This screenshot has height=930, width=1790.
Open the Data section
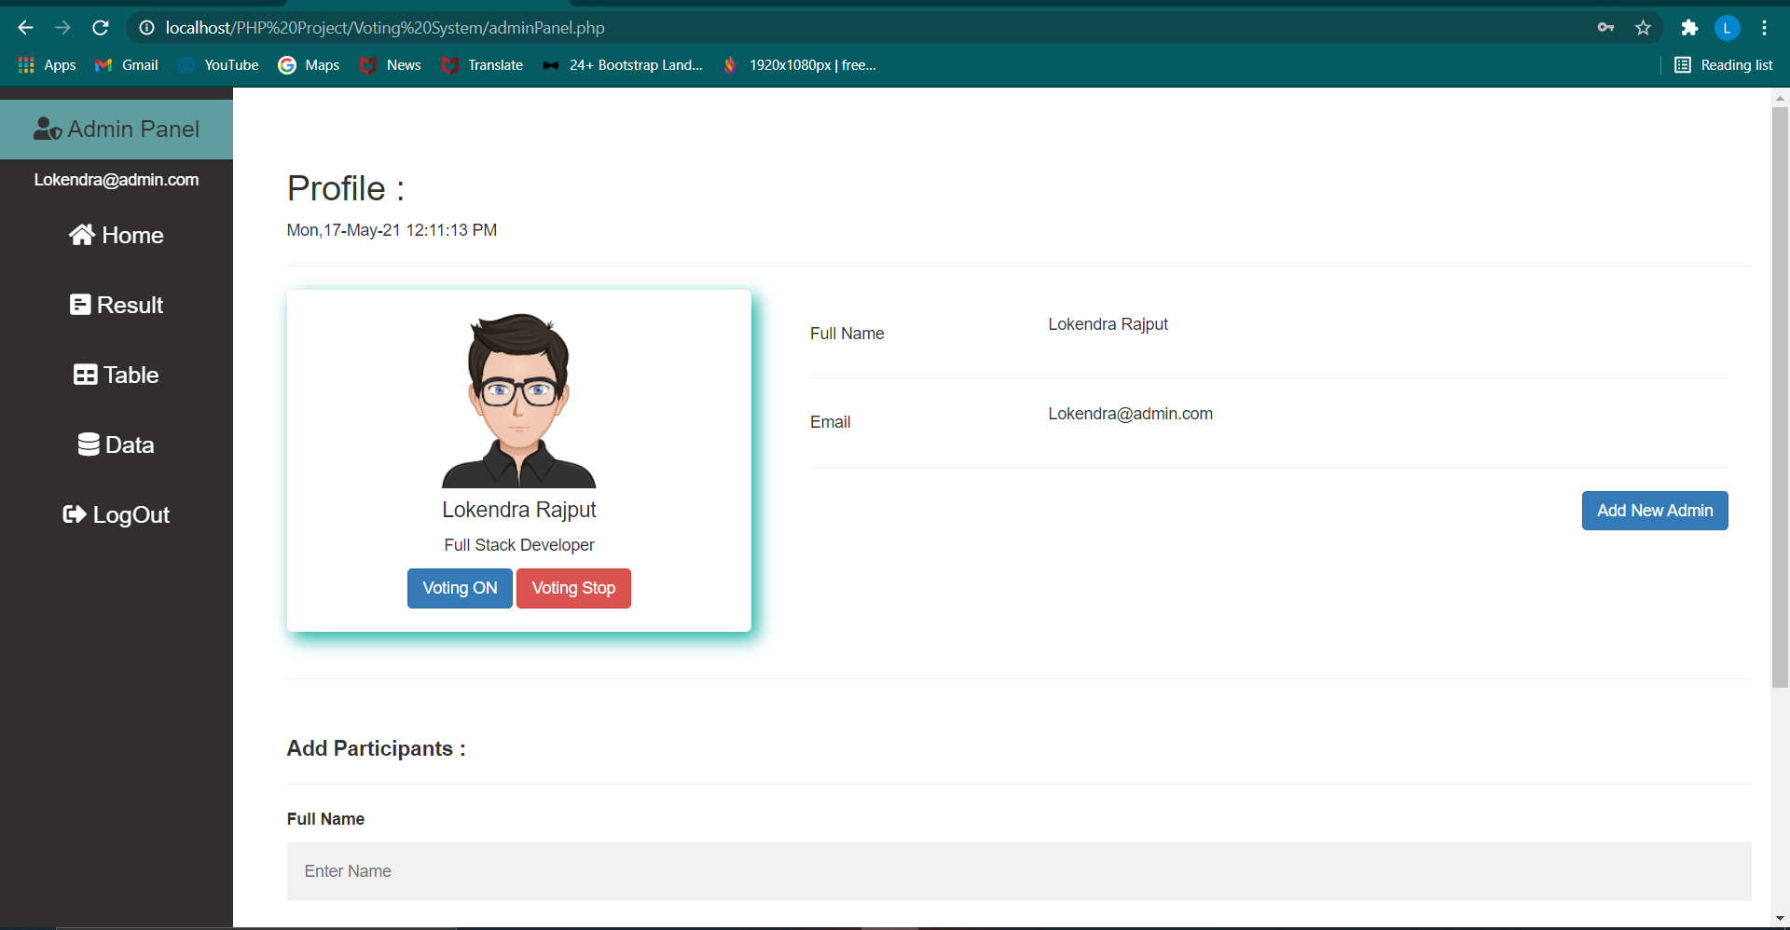point(116,444)
